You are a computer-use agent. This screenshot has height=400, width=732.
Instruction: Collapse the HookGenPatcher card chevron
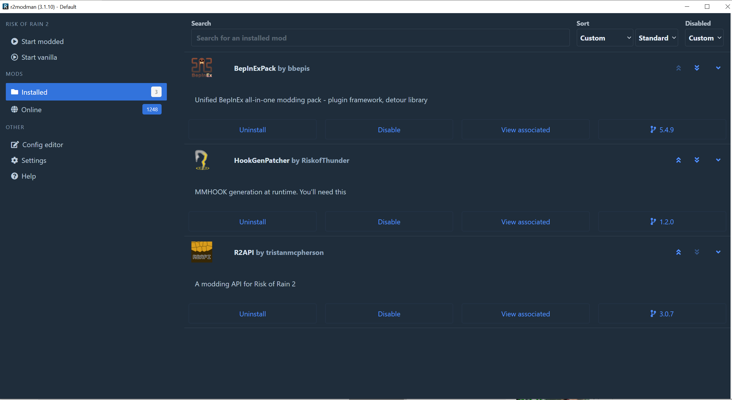coord(718,160)
